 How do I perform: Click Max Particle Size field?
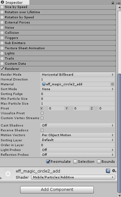77,104
